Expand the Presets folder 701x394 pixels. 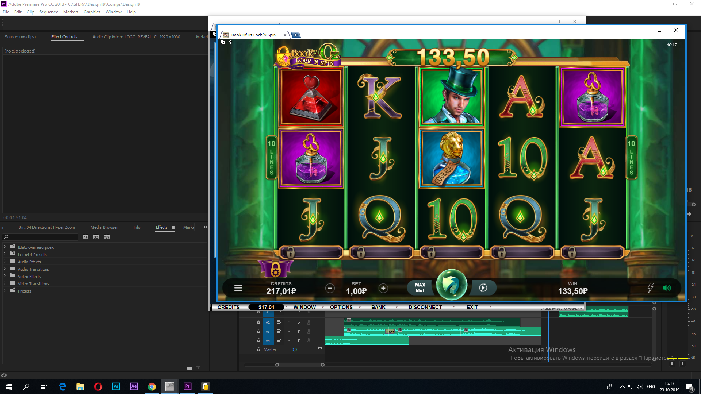5,291
